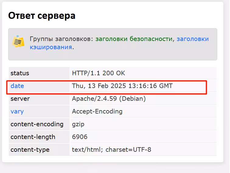This screenshot has width=230, height=173.
Task: Select the 'Группы заголовков:' text
Action: [61, 39]
